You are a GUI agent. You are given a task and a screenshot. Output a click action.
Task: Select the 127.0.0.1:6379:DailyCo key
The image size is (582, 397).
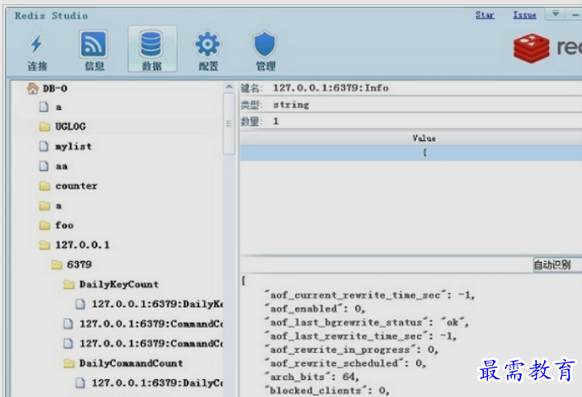[x=157, y=383]
